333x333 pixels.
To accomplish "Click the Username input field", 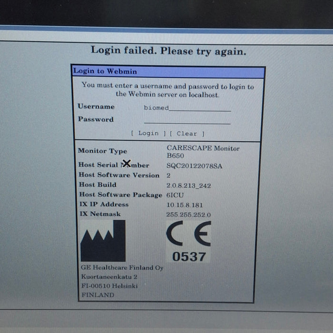I will 187,108.
